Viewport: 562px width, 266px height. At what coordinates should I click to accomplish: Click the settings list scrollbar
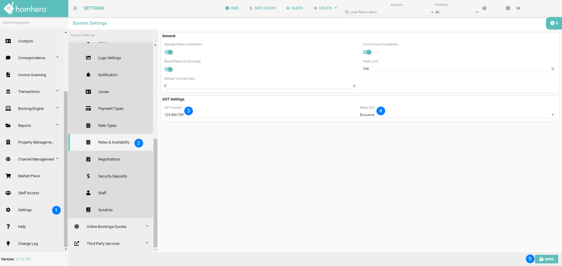pyautogui.click(x=155, y=193)
